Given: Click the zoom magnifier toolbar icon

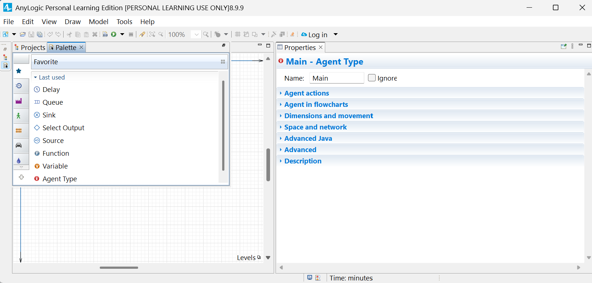Looking at the screenshot, I should tap(206, 34).
